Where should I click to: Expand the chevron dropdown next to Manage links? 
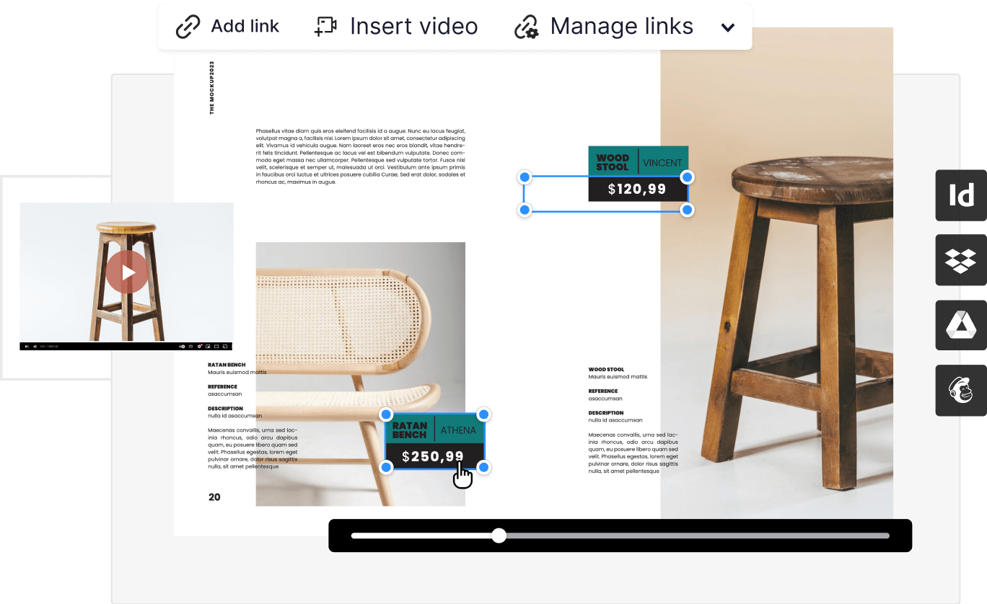coord(727,27)
